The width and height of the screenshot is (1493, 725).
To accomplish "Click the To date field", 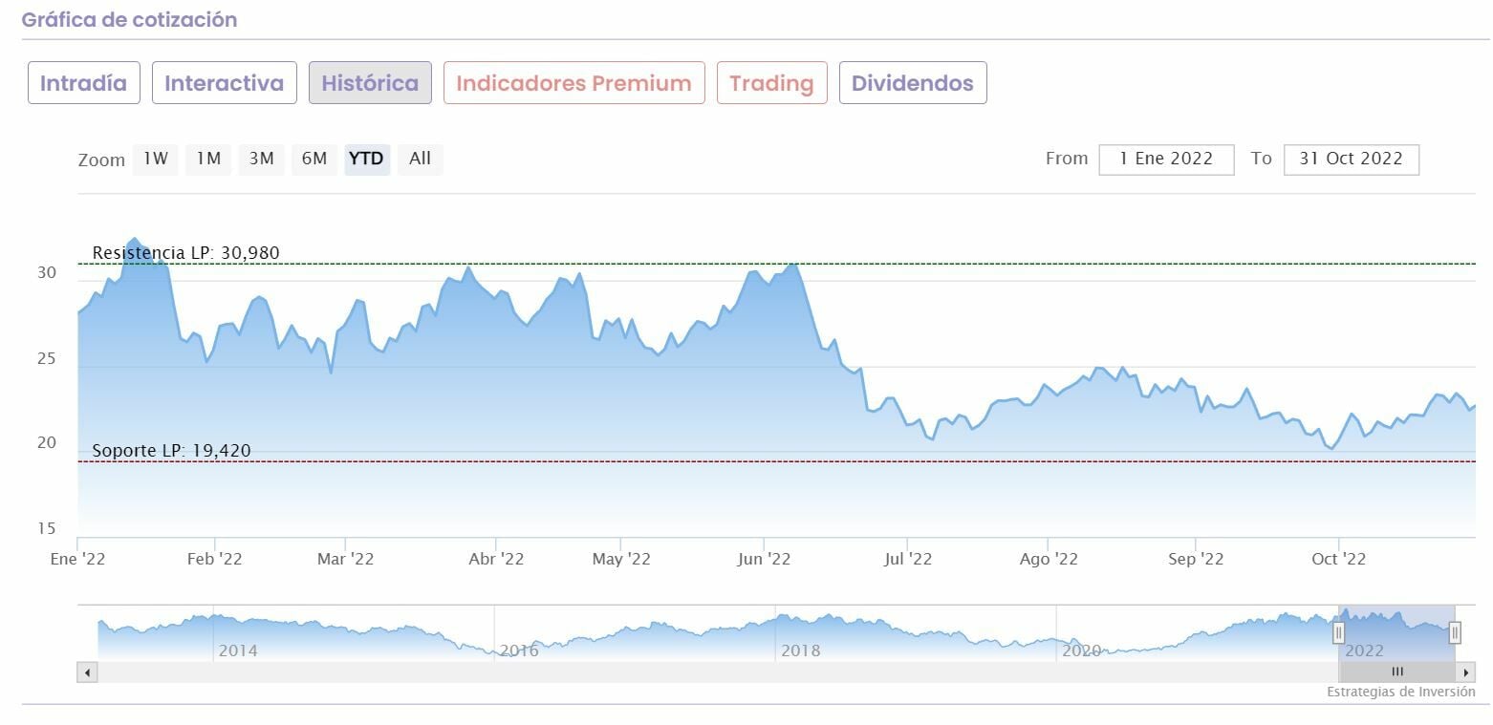I will point(1351,160).
